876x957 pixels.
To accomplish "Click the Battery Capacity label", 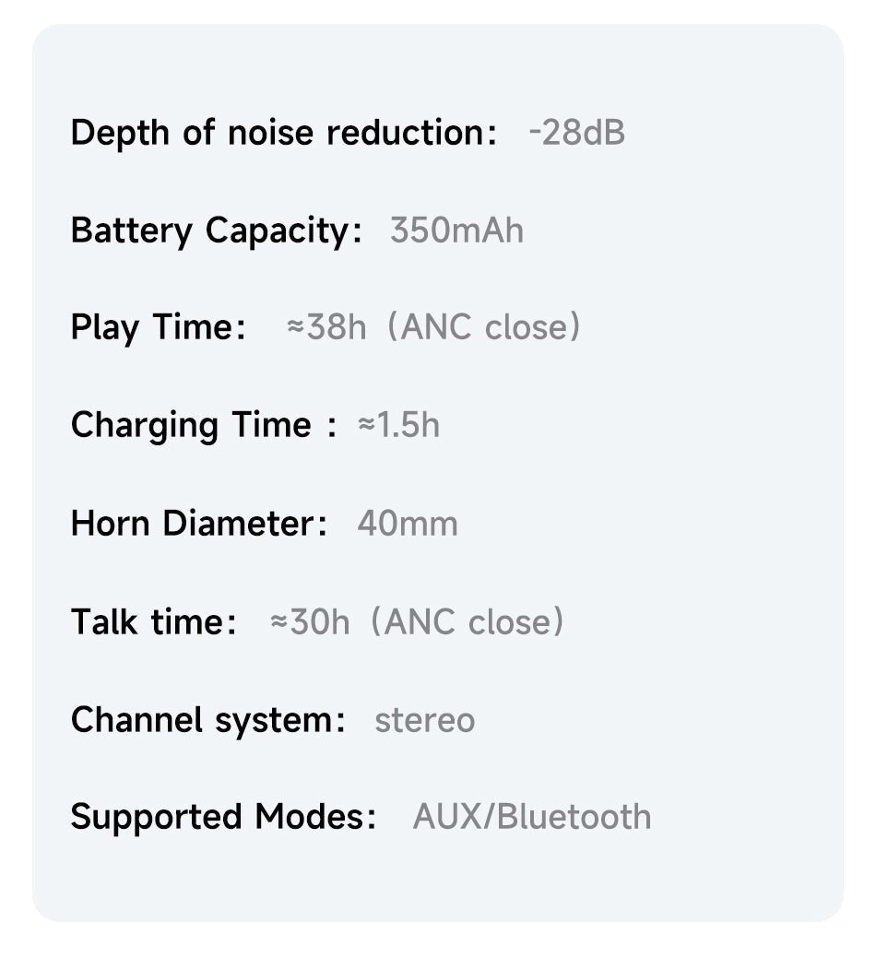I will tap(216, 230).
